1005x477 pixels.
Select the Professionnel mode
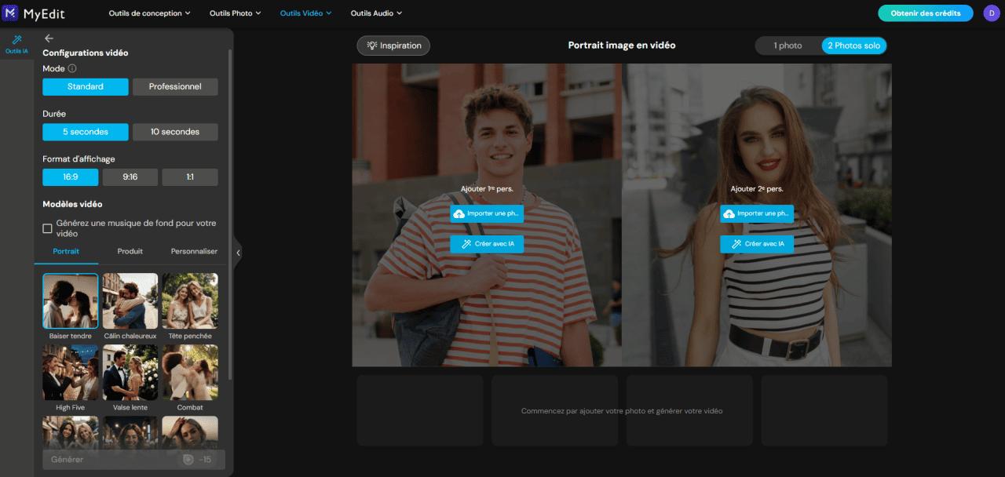(x=175, y=87)
